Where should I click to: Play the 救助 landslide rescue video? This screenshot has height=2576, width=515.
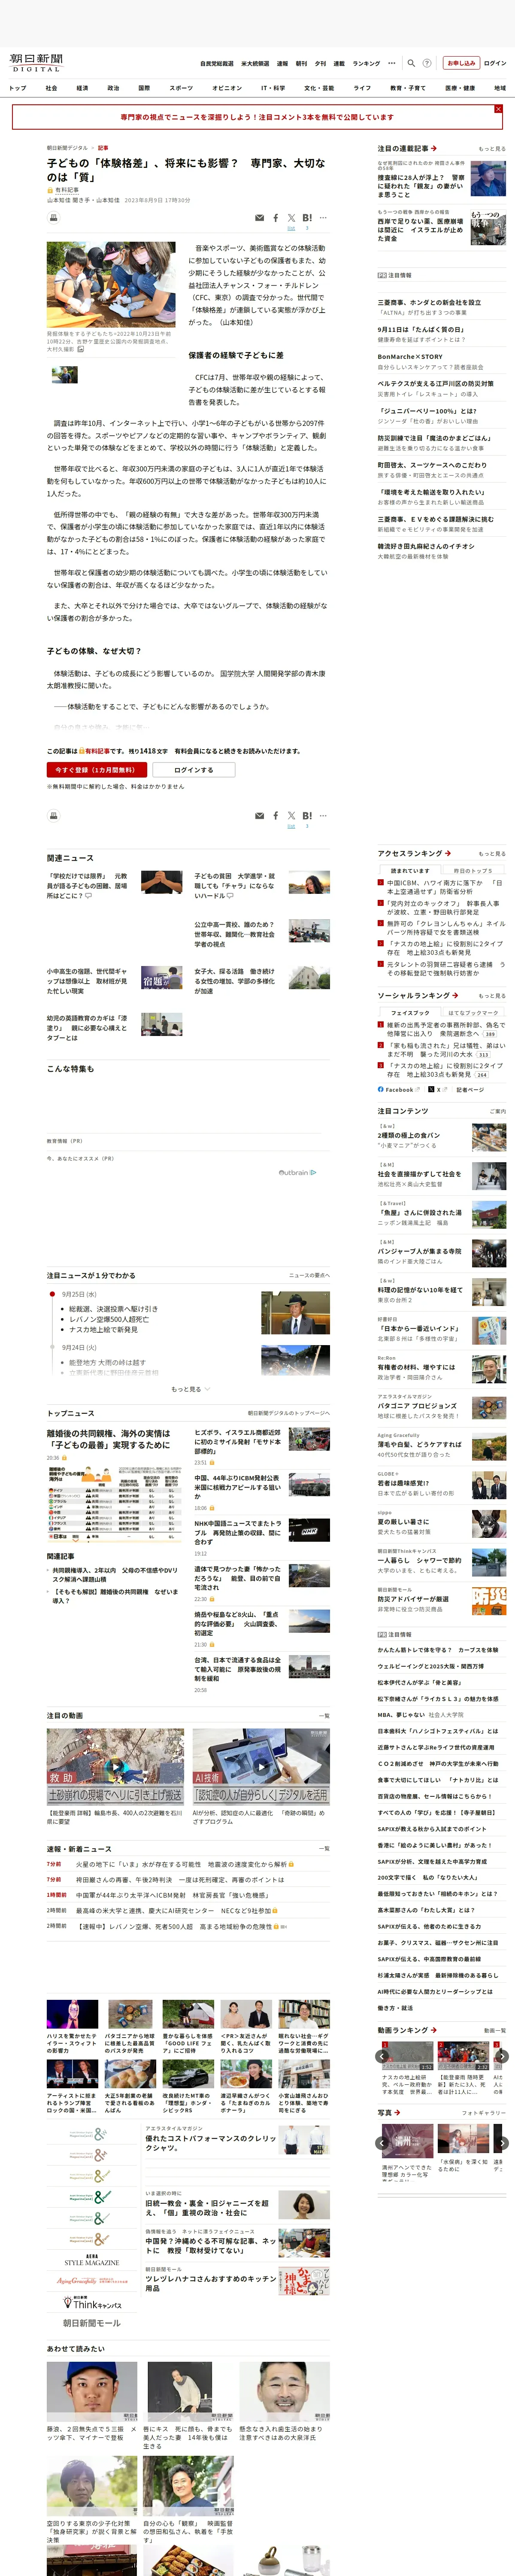coord(116,1767)
